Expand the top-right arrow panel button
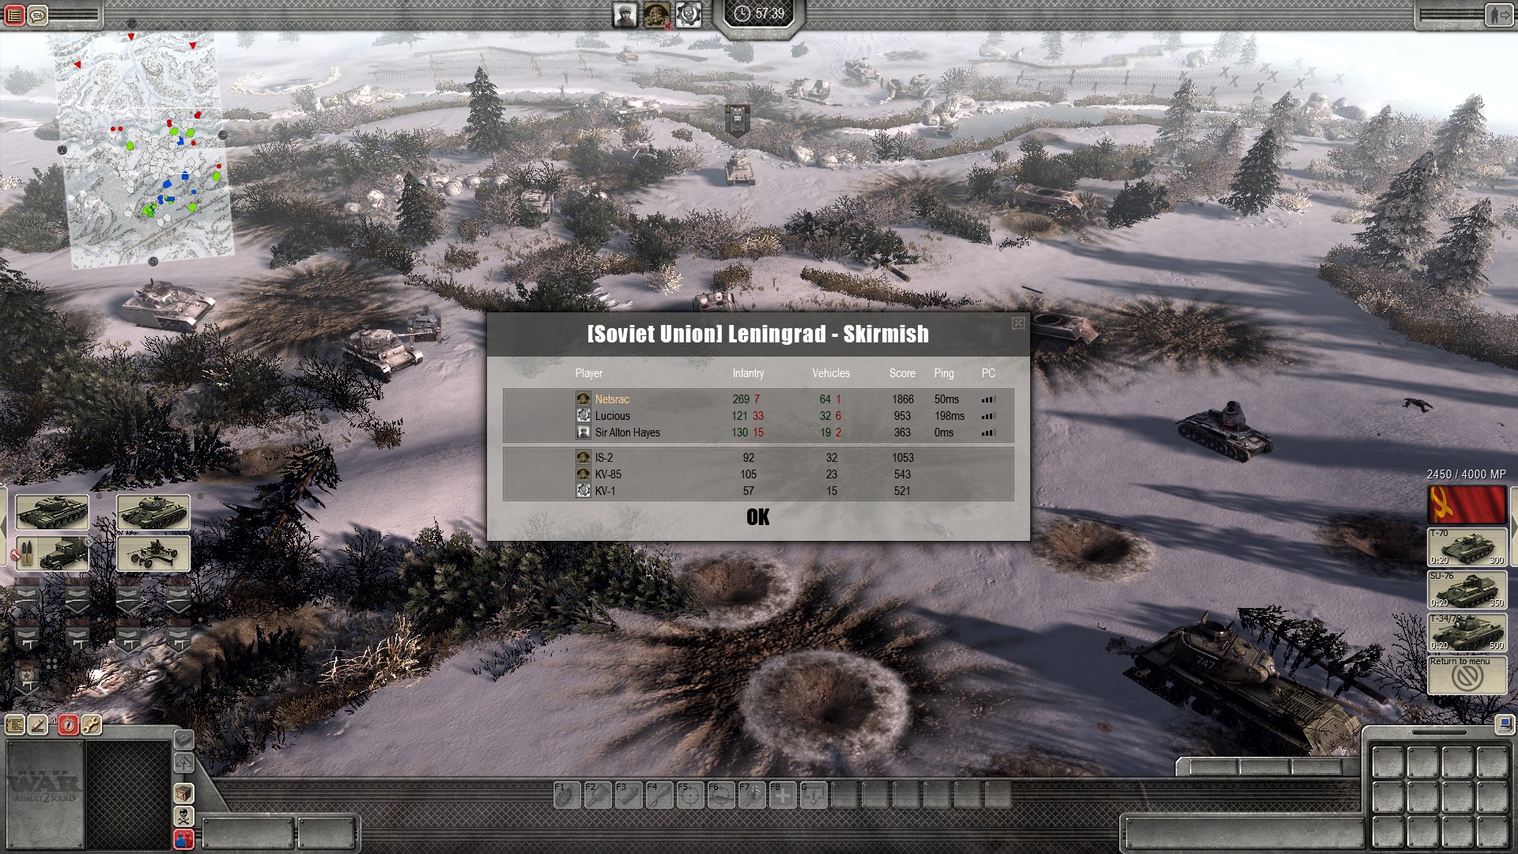The width and height of the screenshot is (1518, 854). click(1499, 15)
